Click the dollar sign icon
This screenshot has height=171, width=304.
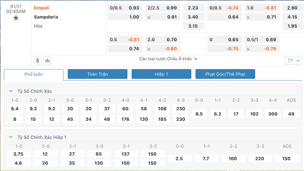click(38, 60)
